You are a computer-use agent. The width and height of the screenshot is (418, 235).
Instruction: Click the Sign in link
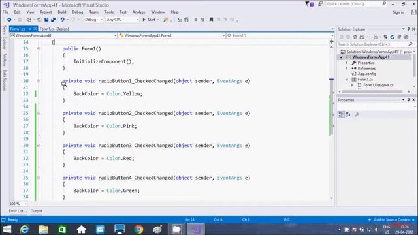click(x=398, y=12)
